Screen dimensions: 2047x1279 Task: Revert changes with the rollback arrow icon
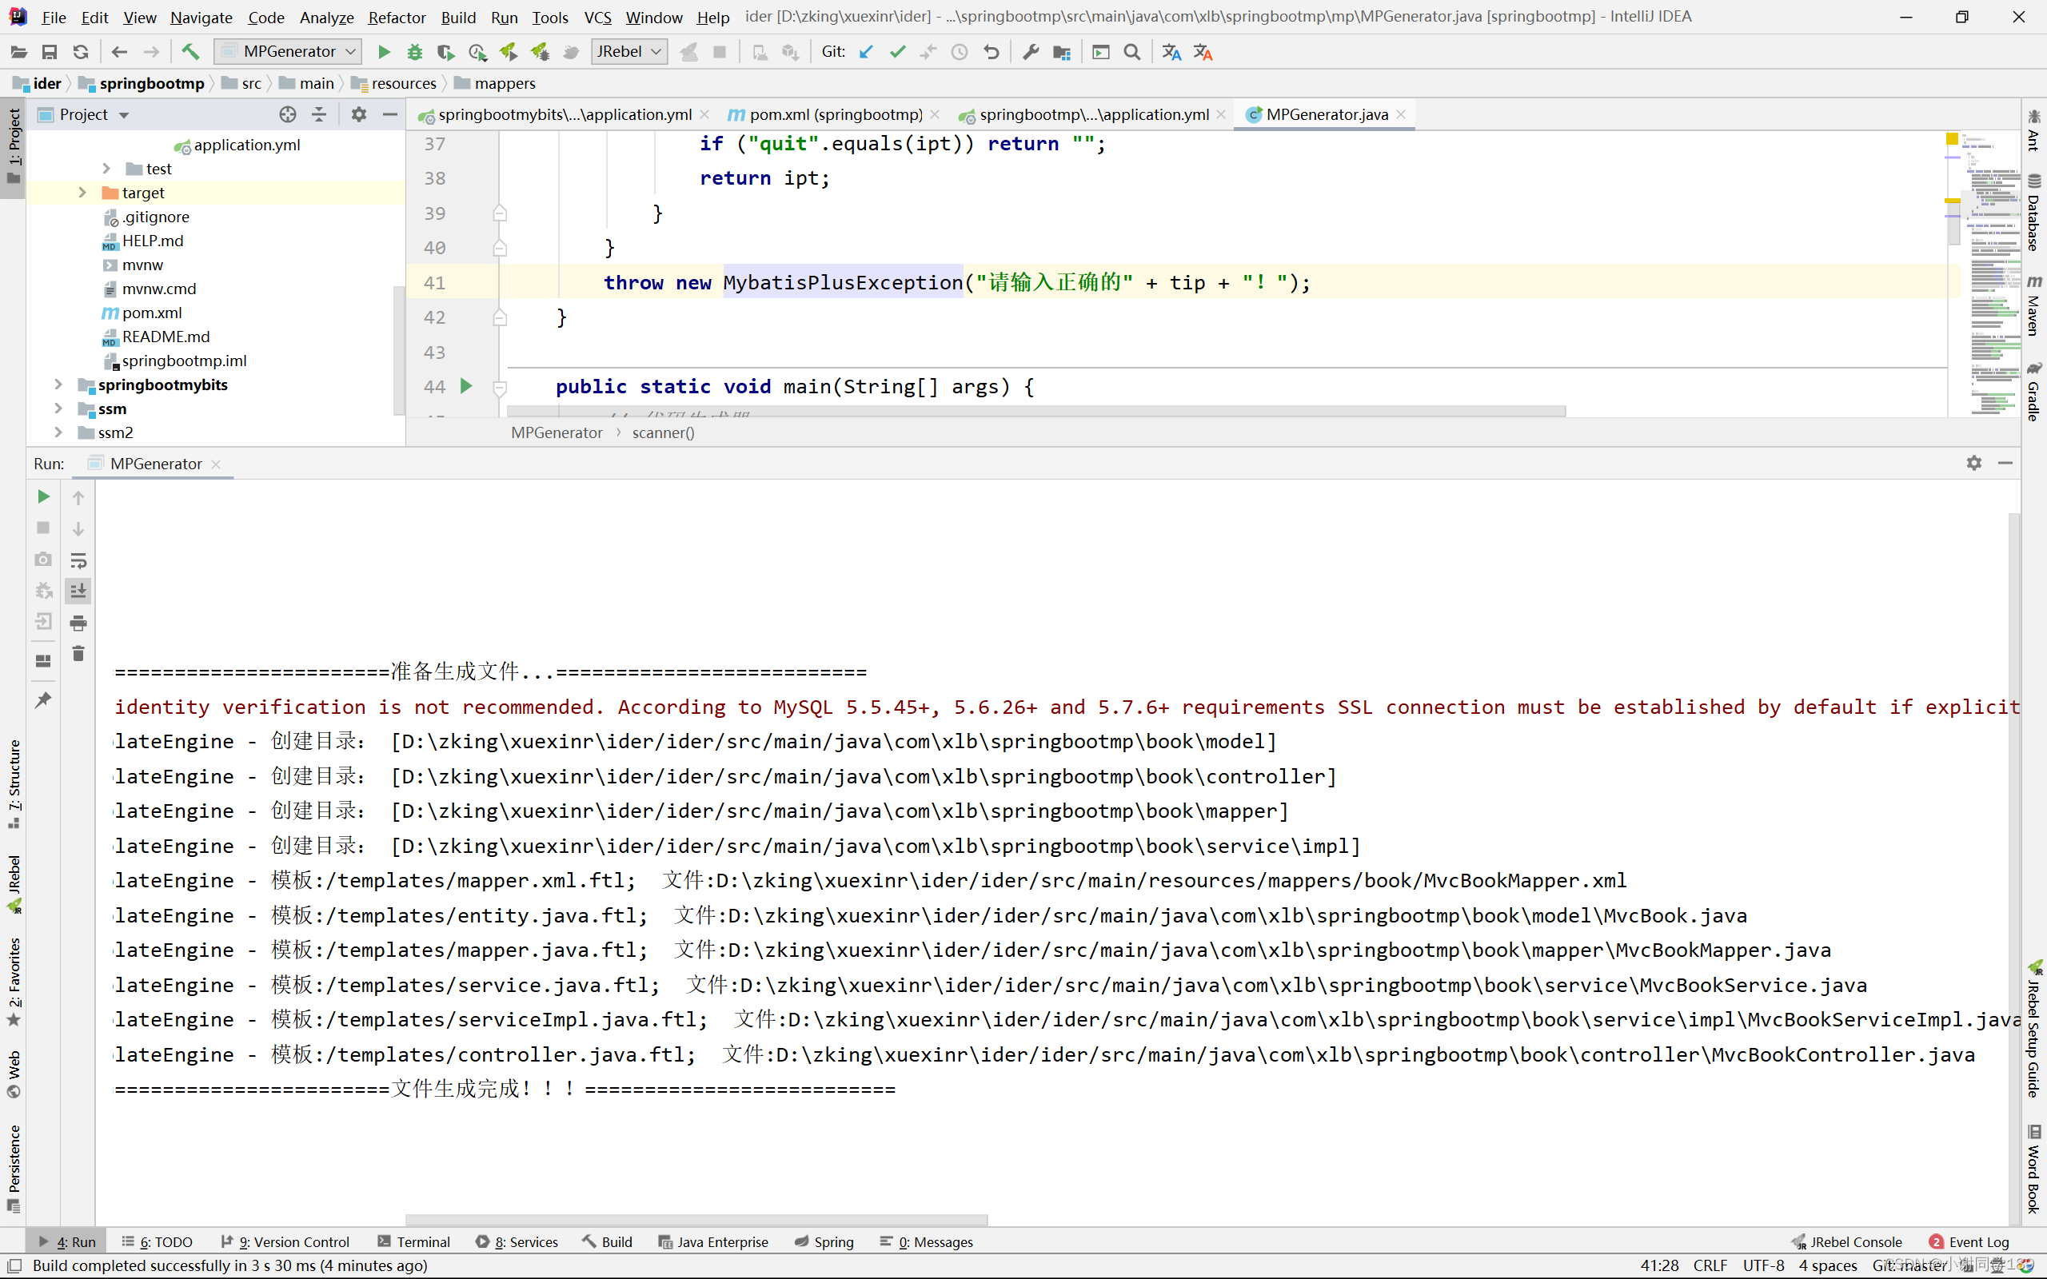(x=992, y=52)
